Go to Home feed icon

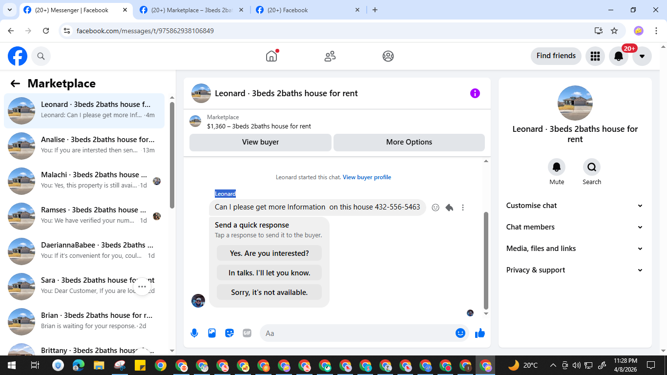pos(271,56)
